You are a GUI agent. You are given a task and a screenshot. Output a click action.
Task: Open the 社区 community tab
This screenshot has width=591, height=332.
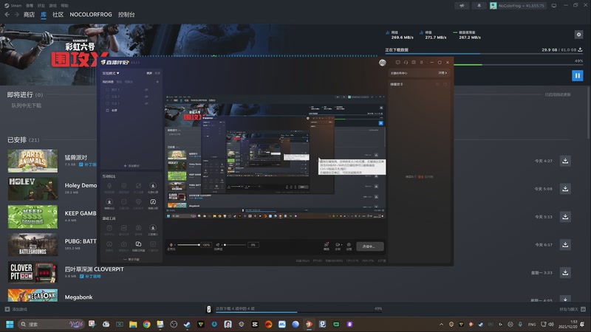[x=58, y=14]
